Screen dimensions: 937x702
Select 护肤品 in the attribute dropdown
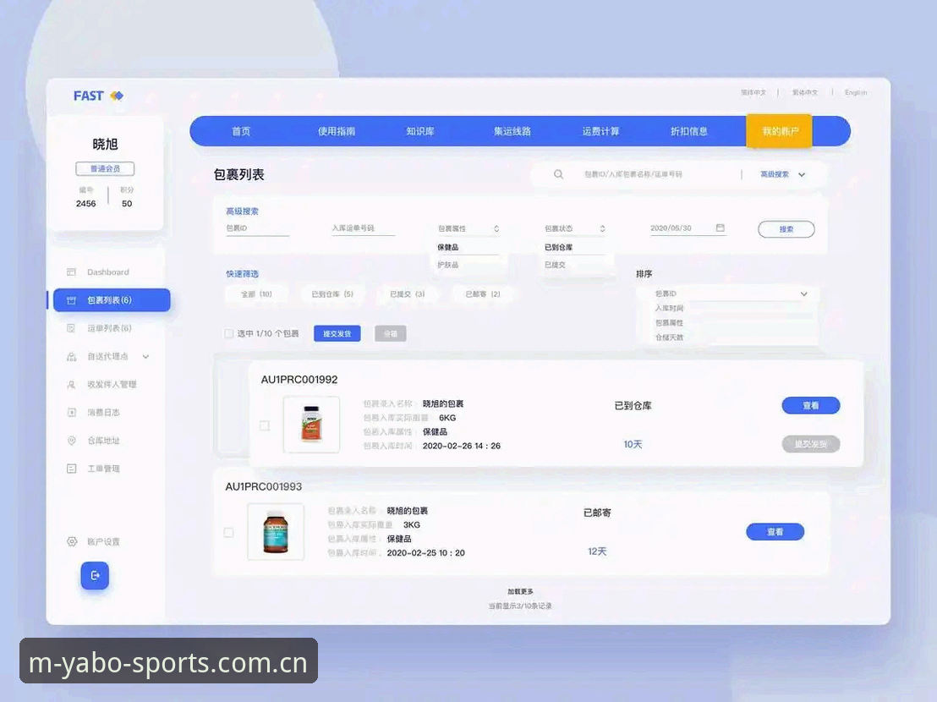tap(448, 265)
